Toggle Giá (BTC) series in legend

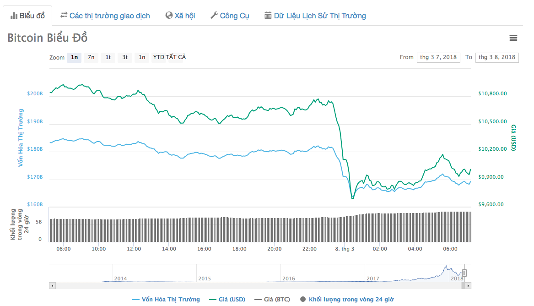tap(272, 300)
